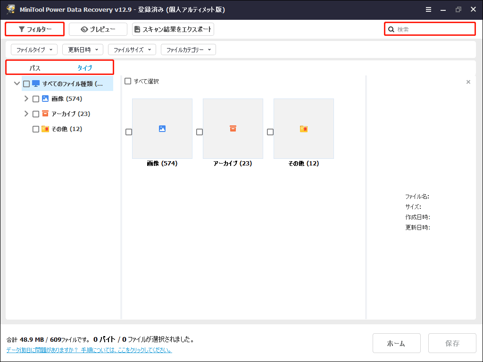Export scan results with スキャン結果をエクスポート
The width and height of the screenshot is (483, 362).
(173, 29)
